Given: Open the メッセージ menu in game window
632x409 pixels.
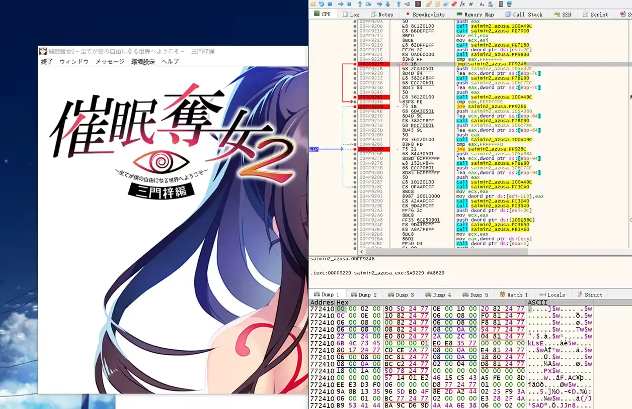Looking at the screenshot, I should (110, 61).
